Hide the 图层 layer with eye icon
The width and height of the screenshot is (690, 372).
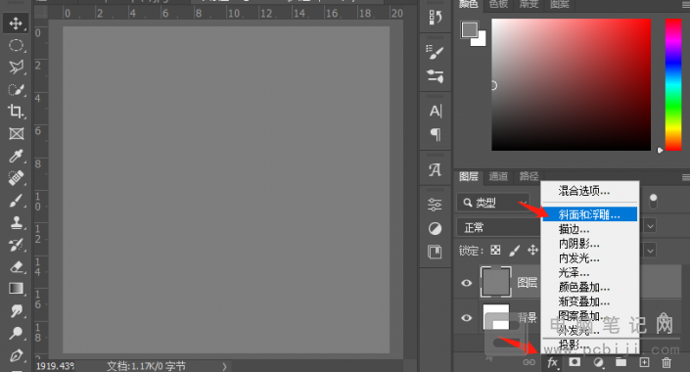click(x=467, y=282)
